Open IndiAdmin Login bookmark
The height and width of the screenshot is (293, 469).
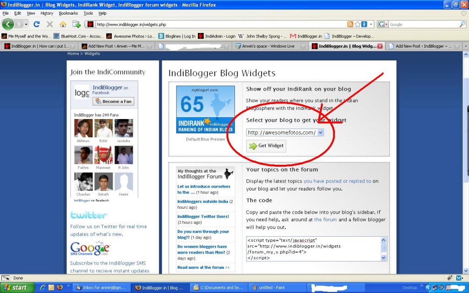[217, 36]
